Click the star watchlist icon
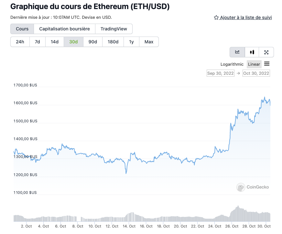 point(216,17)
